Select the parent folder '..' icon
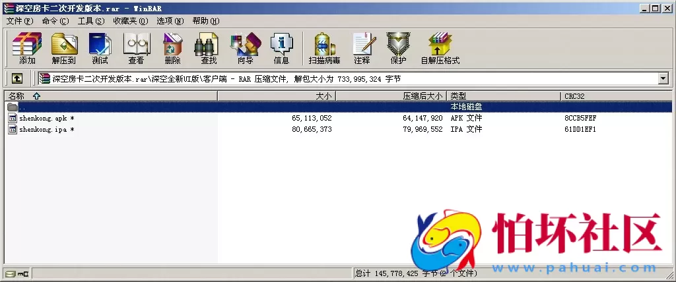676x282 pixels. [x=13, y=107]
